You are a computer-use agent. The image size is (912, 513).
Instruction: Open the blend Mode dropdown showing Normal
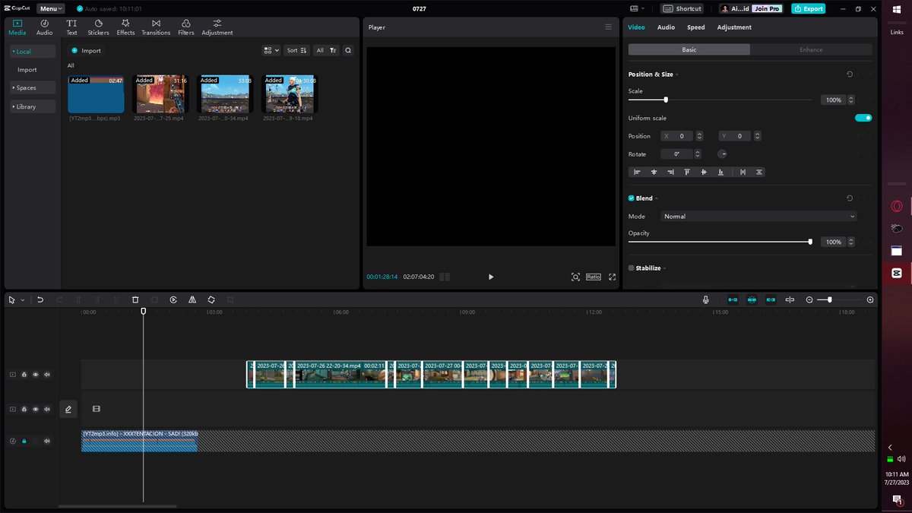pyautogui.click(x=758, y=217)
